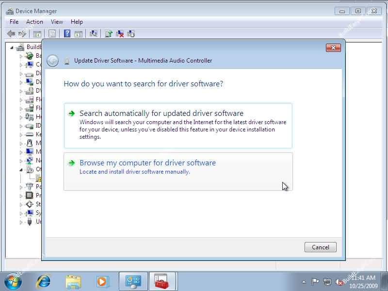388x291 pixels.
Task: Open Windows Explorer from the taskbar
Action: pos(73,282)
